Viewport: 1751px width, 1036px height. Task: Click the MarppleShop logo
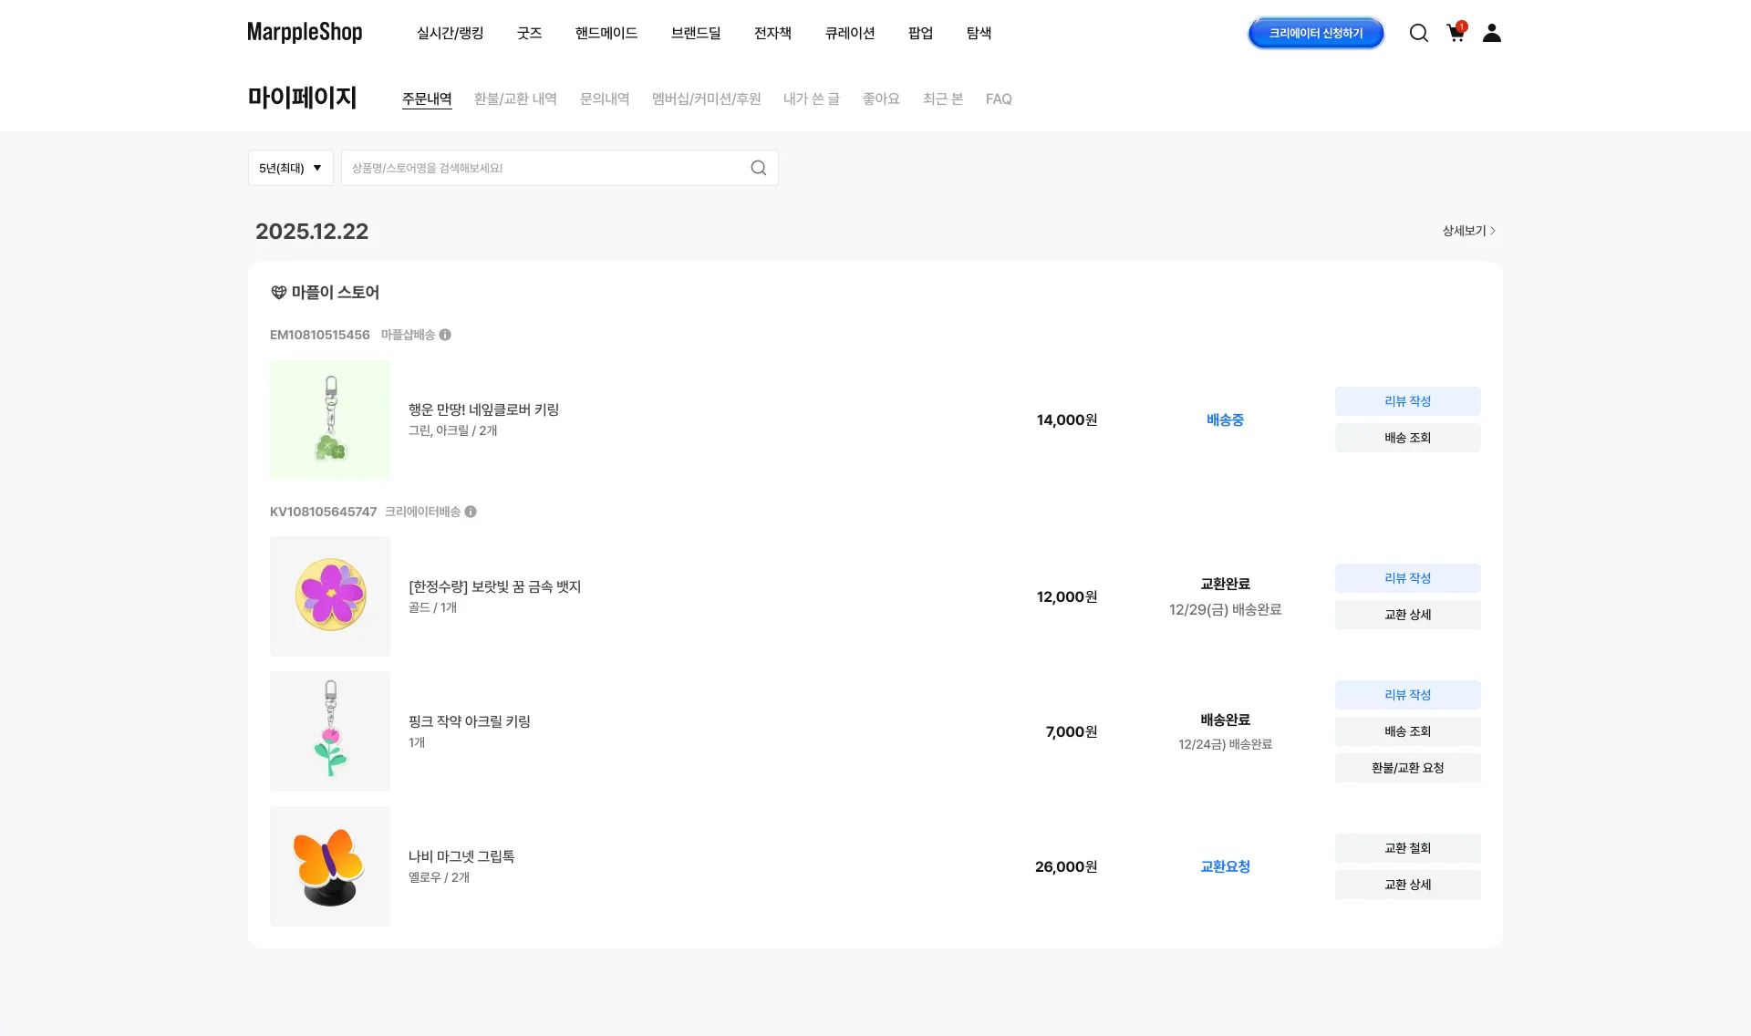tap(305, 33)
